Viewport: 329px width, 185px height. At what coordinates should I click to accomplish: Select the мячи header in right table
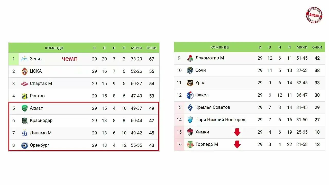(302, 47)
